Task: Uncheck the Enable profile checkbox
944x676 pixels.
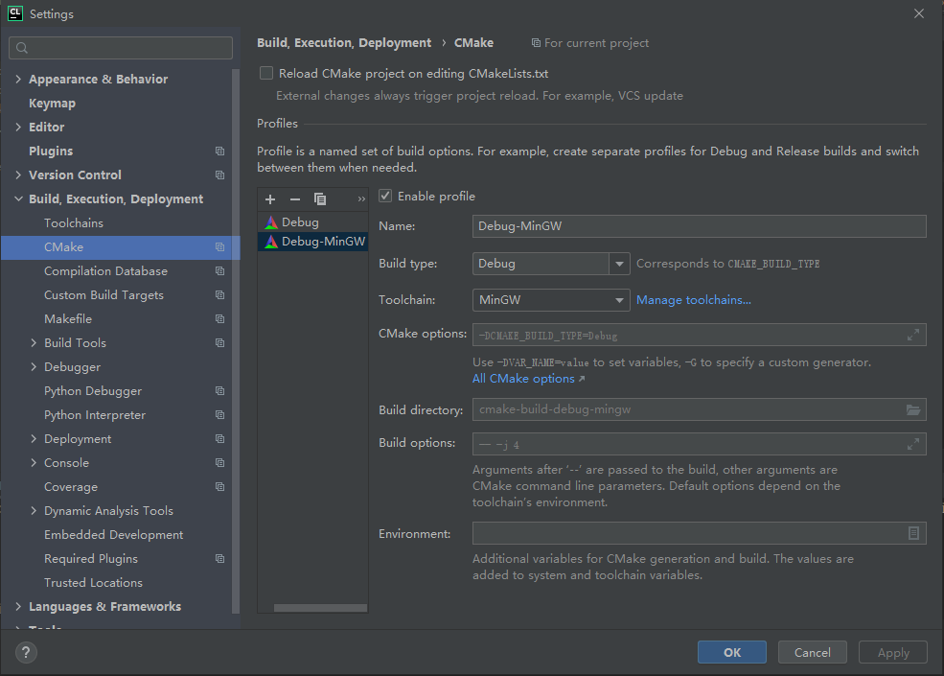Action: pos(385,197)
